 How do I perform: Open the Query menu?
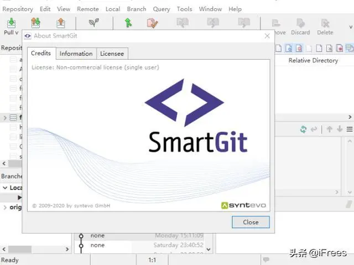click(162, 9)
